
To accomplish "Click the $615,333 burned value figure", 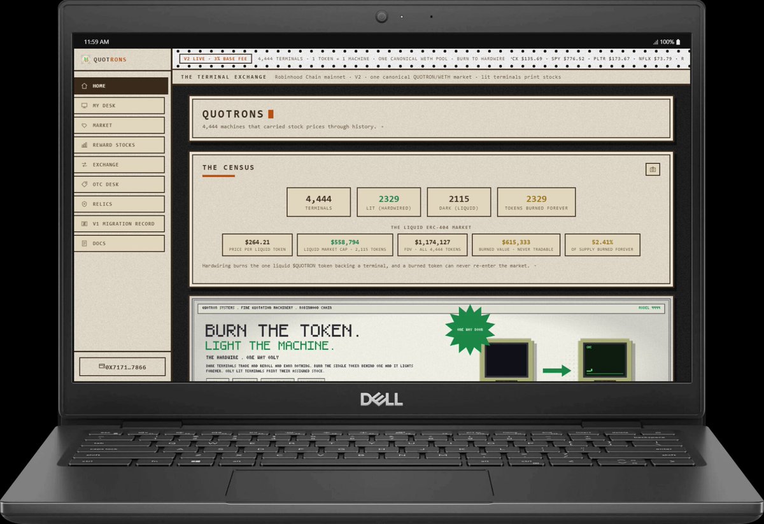I will (x=516, y=242).
